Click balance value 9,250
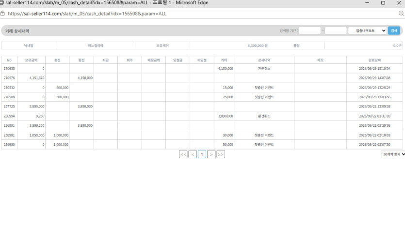Viewport: 405px width, 227px height. (x=40, y=116)
